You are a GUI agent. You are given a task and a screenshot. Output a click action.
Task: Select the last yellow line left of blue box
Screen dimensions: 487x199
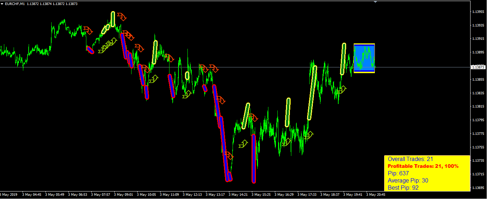[343, 59]
